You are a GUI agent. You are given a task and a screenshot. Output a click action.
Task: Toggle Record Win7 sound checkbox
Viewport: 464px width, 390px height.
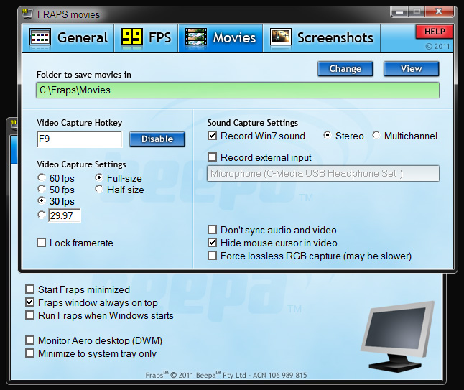pos(212,136)
